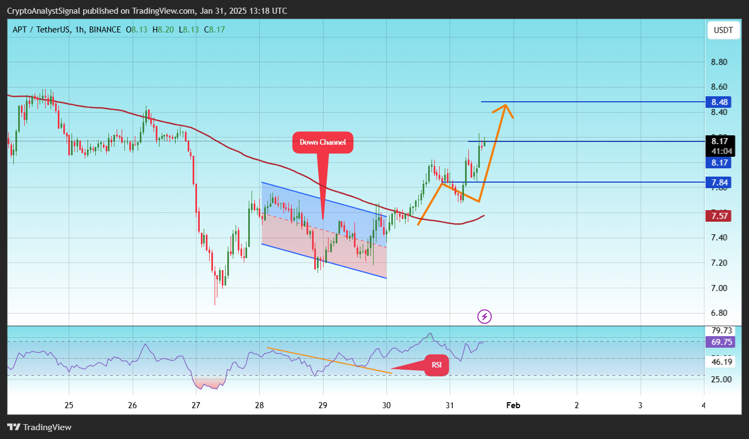Click the 7.00 price axis value

pyautogui.click(x=719, y=288)
